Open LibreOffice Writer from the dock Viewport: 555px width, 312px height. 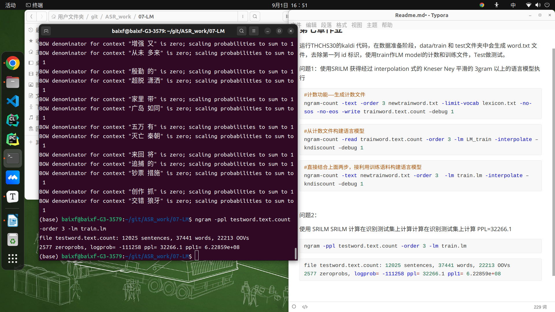click(13, 221)
